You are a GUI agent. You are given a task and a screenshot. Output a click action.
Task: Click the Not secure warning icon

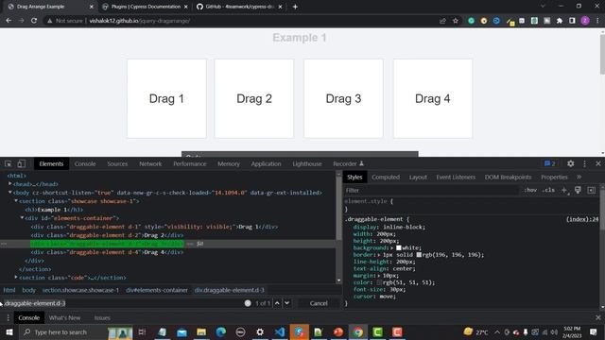click(x=49, y=21)
